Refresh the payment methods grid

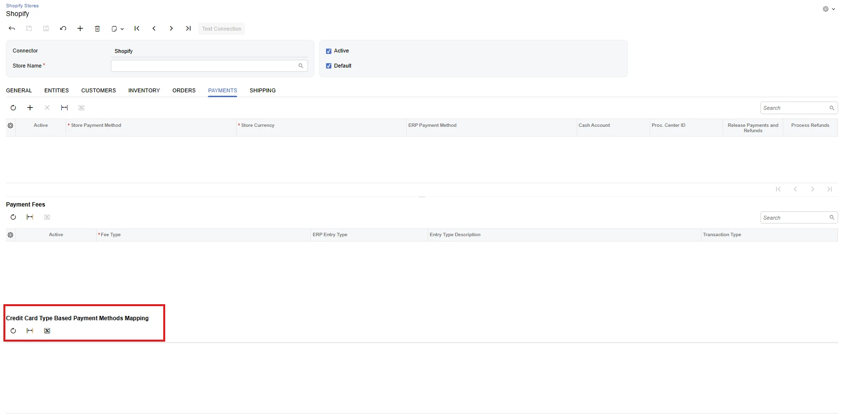[13, 108]
